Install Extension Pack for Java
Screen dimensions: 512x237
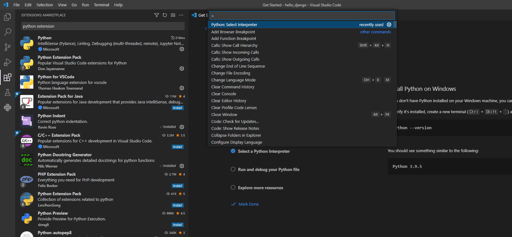178,108
